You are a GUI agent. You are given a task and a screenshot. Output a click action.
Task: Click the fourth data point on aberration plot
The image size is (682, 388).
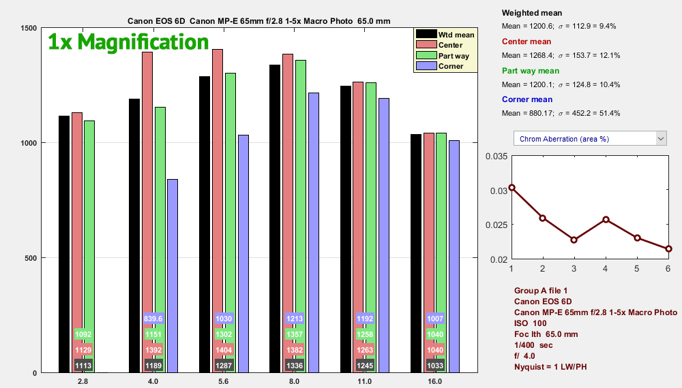pos(606,220)
